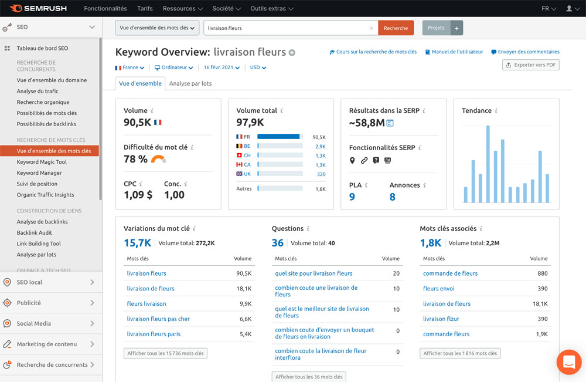Open Keyword Magic Tool in sidebar
This screenshot has height=382, width=586.
42,162
